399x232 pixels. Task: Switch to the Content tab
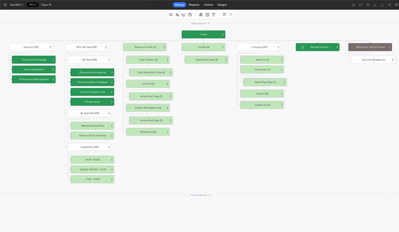click(x=208, y=5)
